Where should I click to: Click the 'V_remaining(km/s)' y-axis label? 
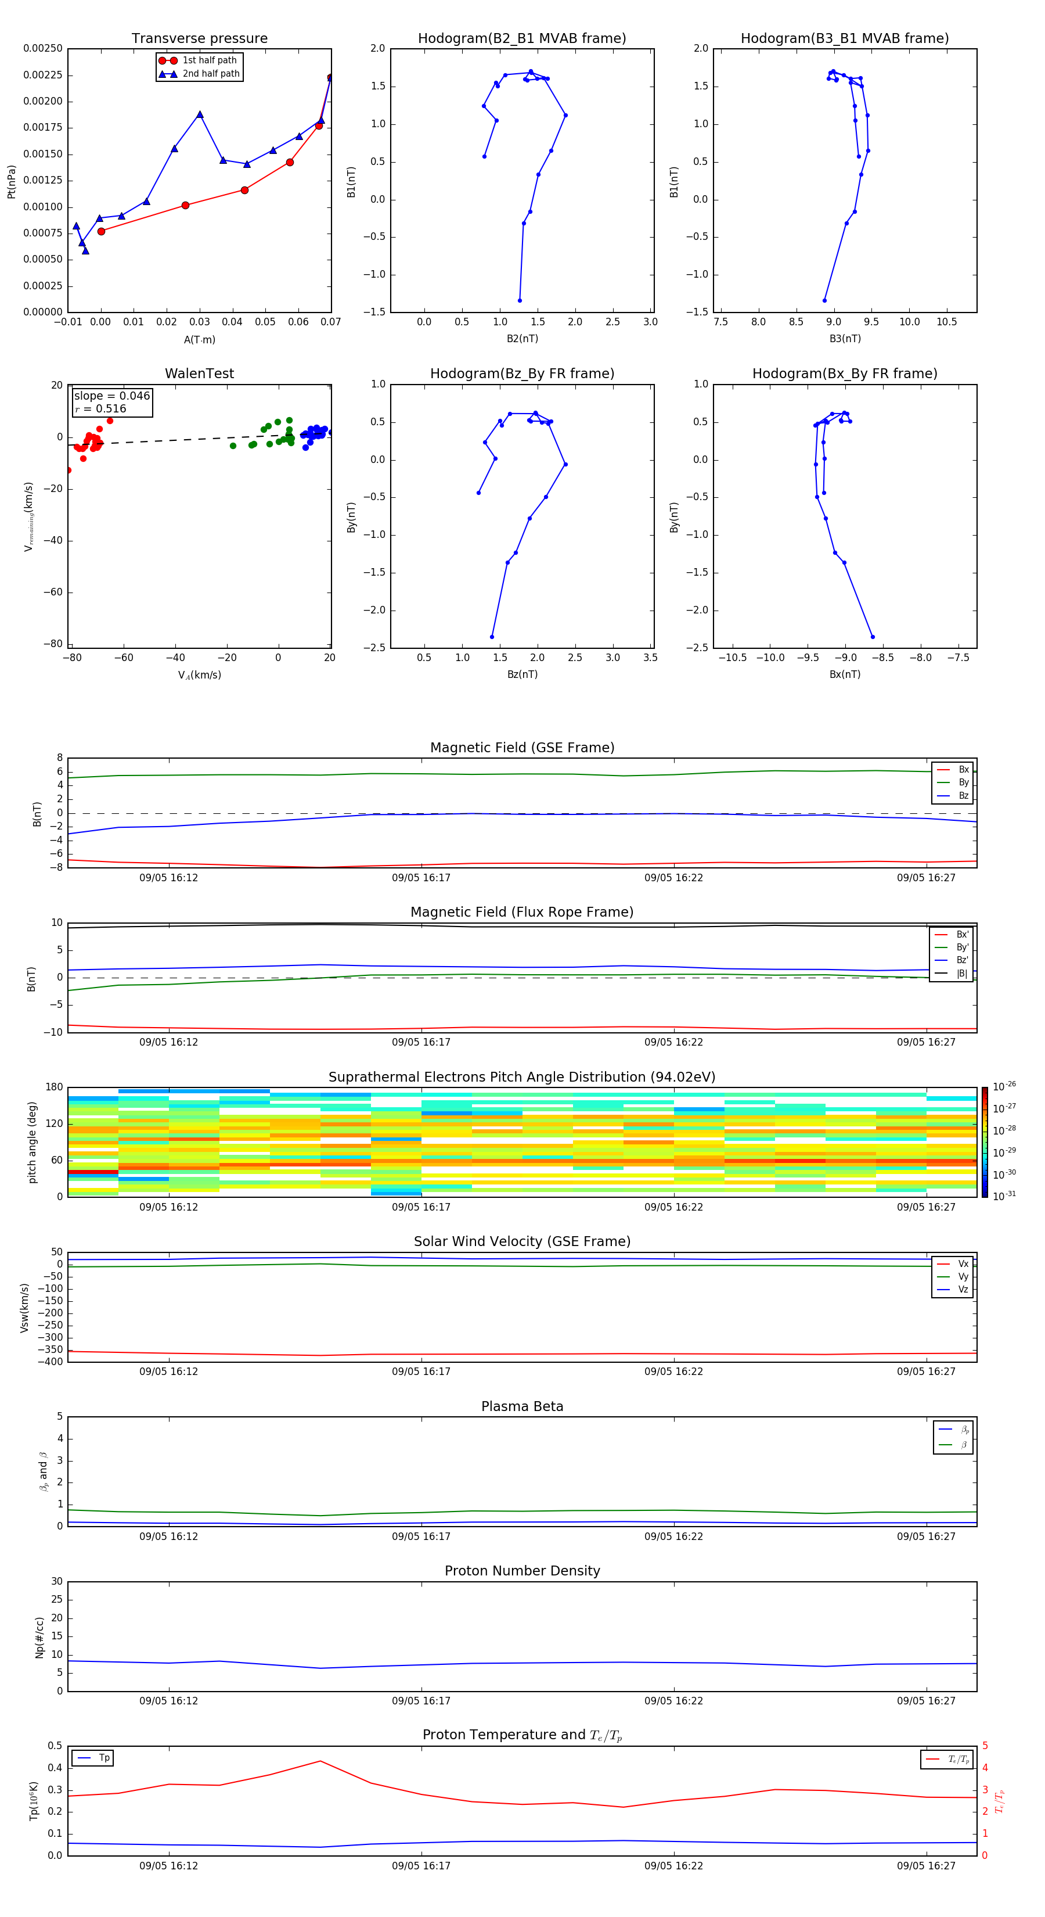point(28,516)
